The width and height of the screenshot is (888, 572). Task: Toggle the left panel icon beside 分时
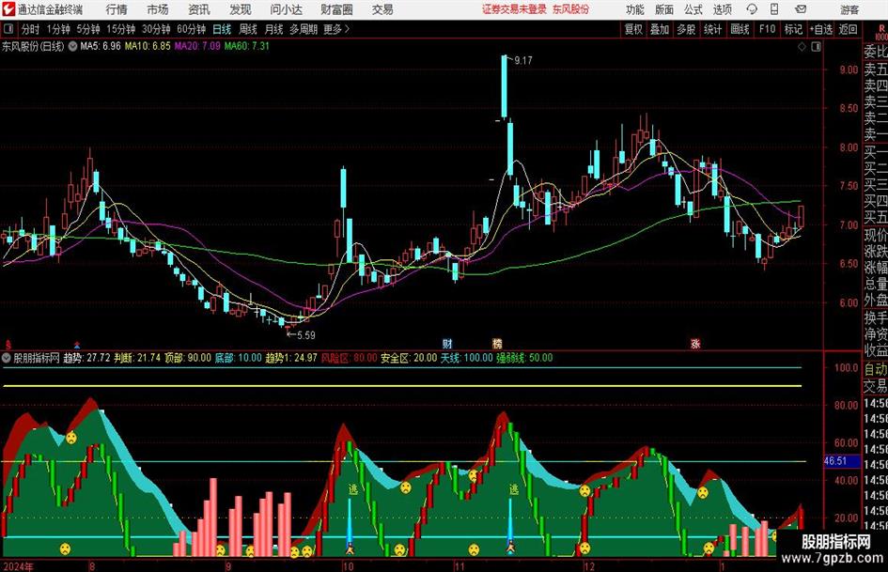[x=8, y=29]
